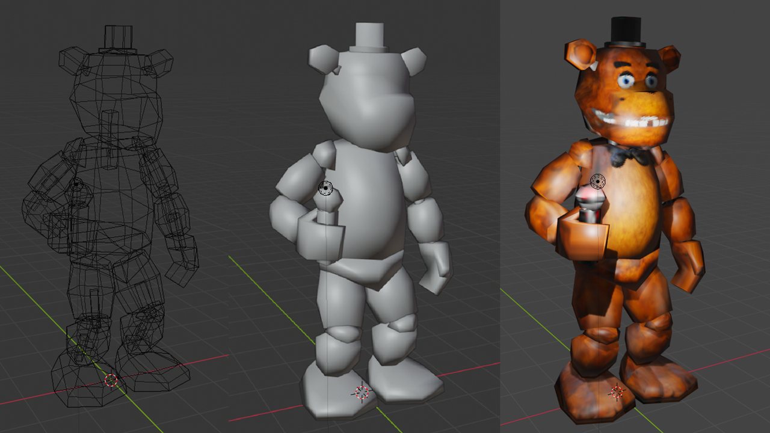
Task: Click the 3D cursor in the wireframe view
Action: [x=111, y=380]
